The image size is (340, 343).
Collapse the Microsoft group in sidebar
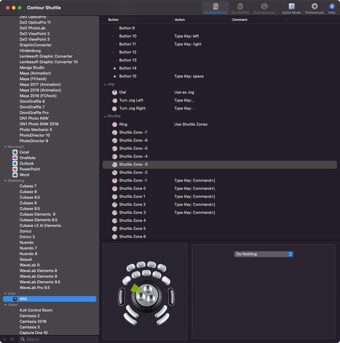[x=5, y=147]
